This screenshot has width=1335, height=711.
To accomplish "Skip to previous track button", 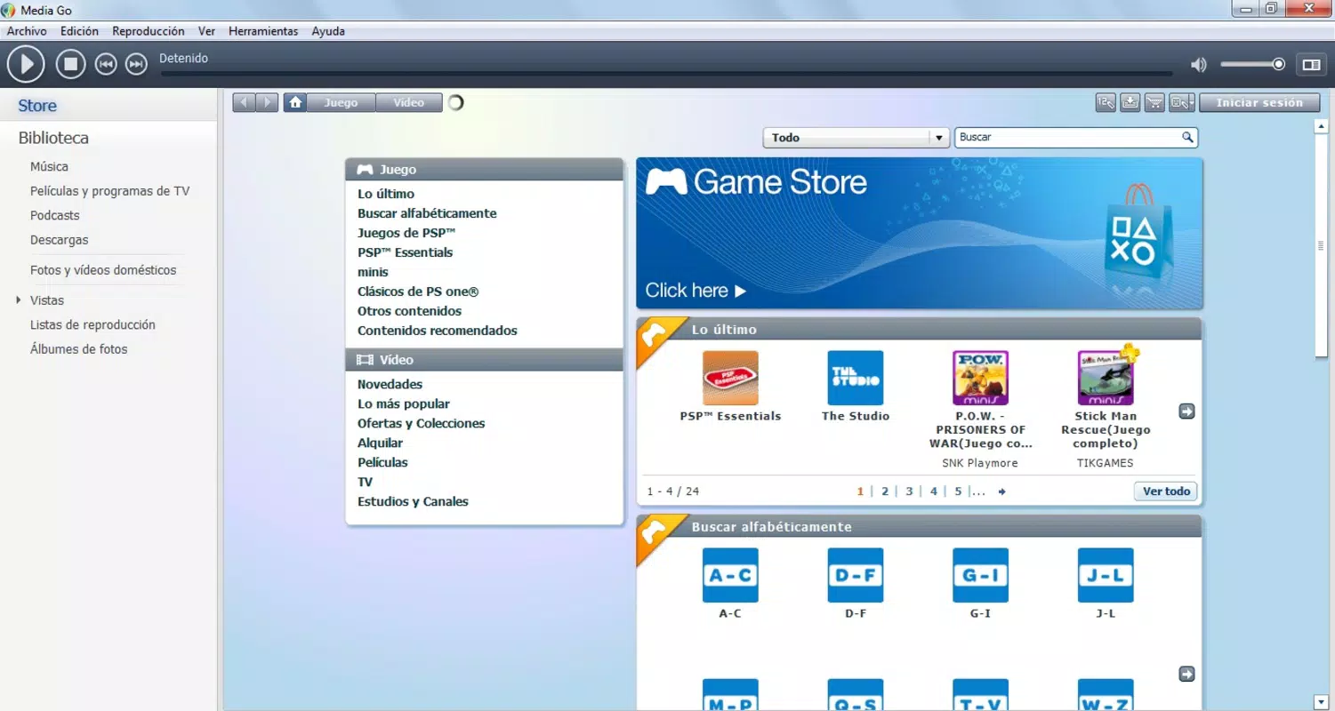I will pyautogui.click(x=106, y=64).
